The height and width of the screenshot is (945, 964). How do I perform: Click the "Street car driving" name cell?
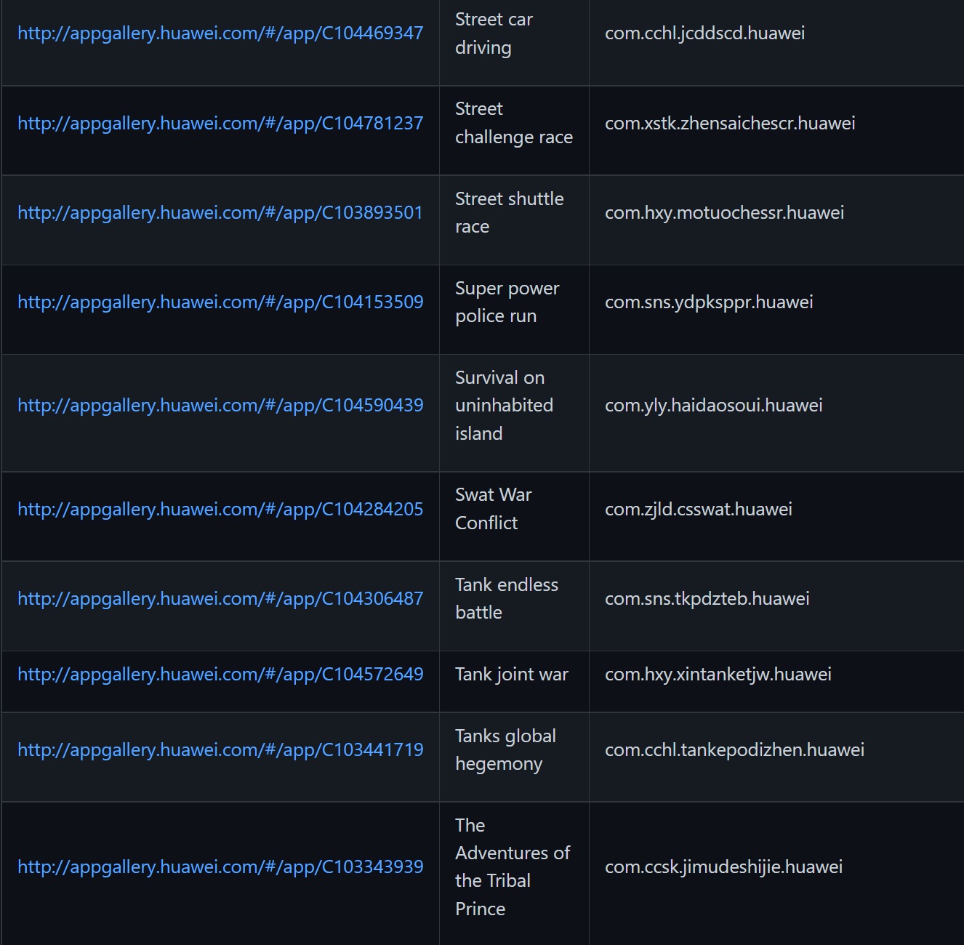click(x=494, y=33)
